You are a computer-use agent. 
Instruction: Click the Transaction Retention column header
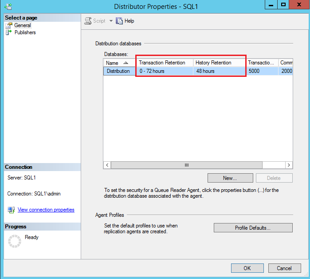[164, 63]
